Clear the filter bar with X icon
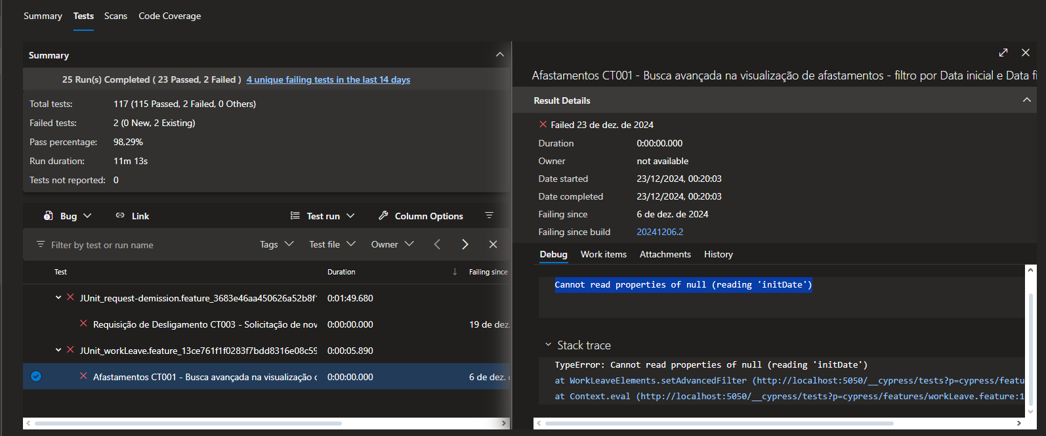This screenshot has height=436, width=1046. click(x=493, y=244)
